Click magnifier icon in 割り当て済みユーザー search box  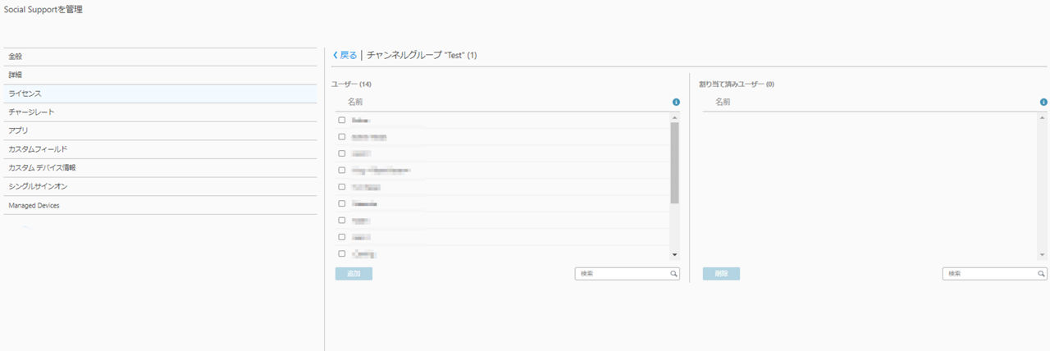tap(1042, 274)
